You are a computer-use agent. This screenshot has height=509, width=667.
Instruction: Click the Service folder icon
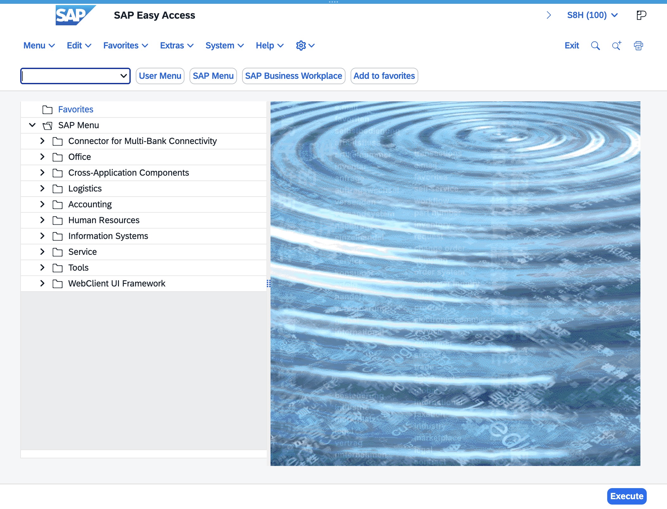click(x=58, y=252)
